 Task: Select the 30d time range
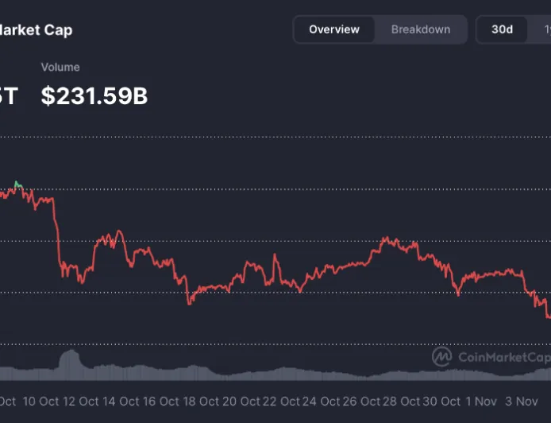[x=502, y=30]
